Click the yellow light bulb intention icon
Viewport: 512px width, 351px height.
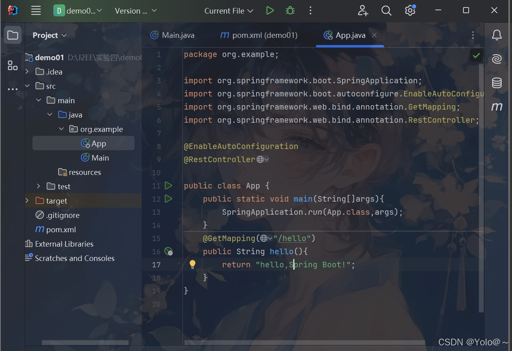193,264
